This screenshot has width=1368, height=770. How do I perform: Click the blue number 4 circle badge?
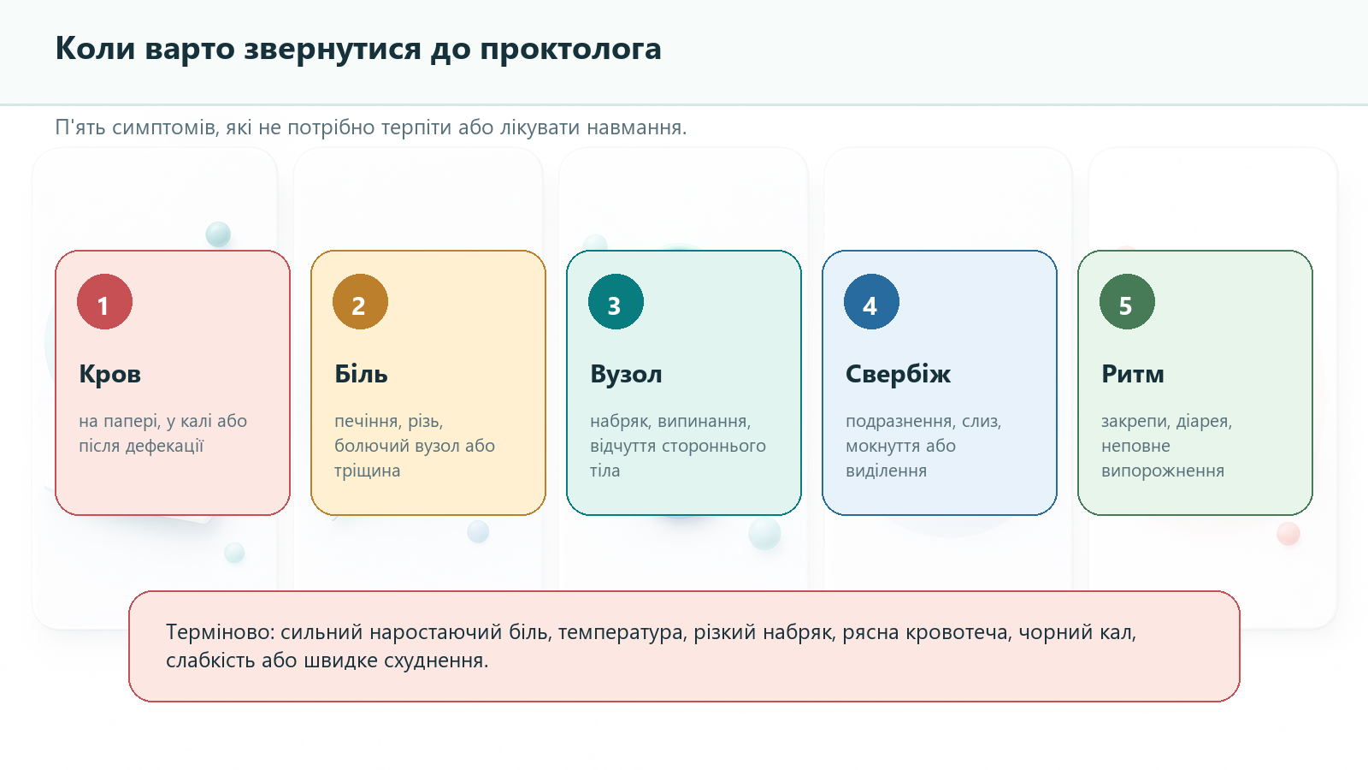(871, 302)
